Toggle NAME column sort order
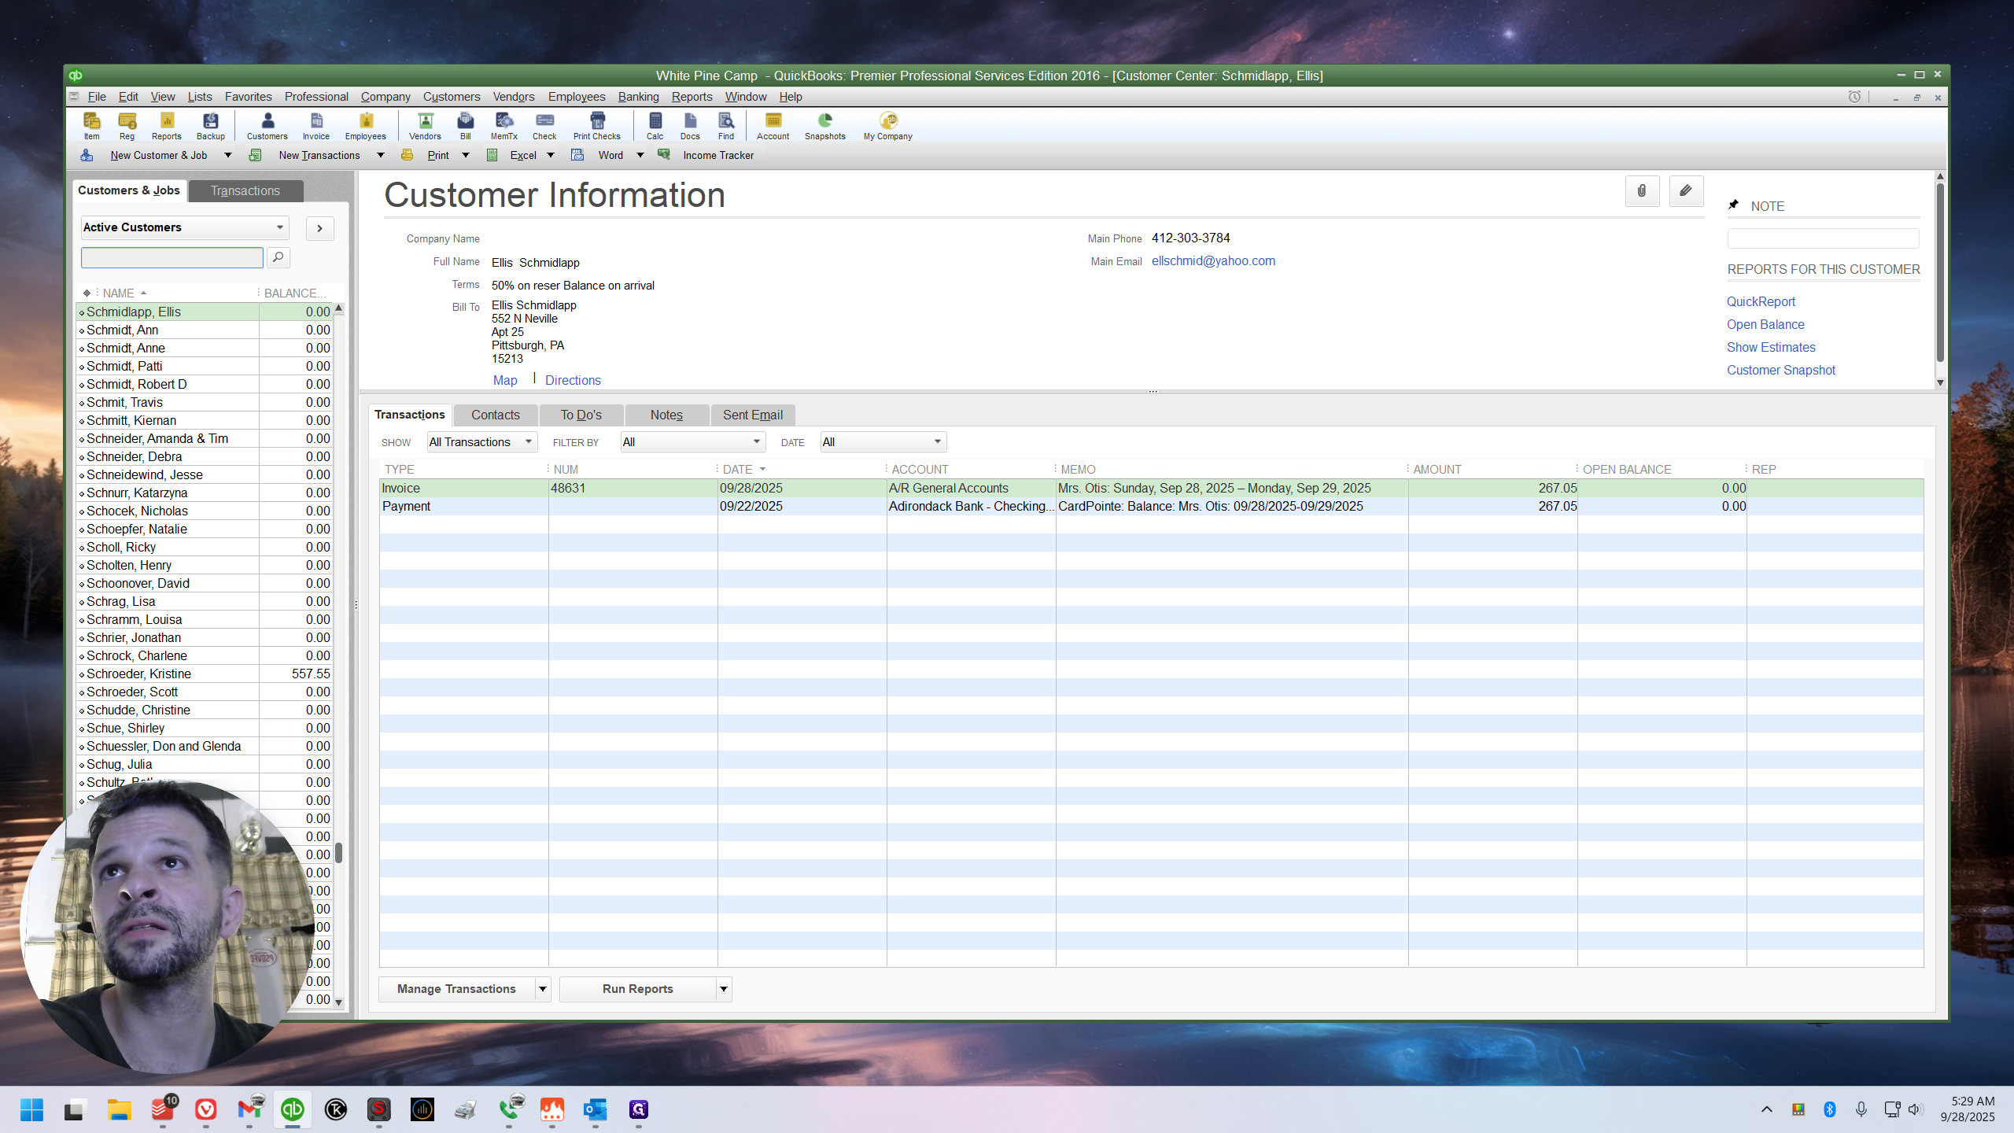This screenshot has width=2014, height=1133. (124, 293)
